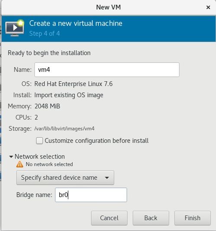Go Back to the previous wizard step
Image resolution: width=216 pixels, height=231 pixels.
click(x=151, y=218)
